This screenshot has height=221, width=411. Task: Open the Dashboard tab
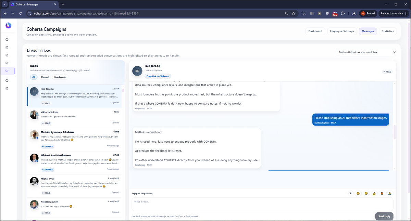[315, 31]
